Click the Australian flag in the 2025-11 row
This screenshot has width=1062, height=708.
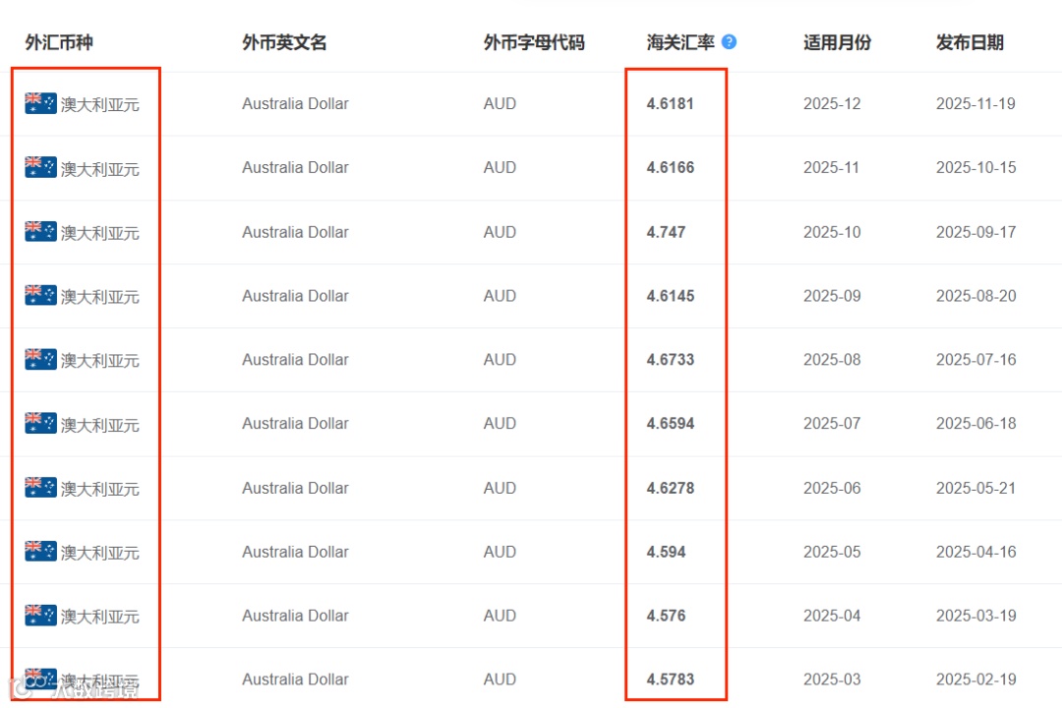click(x=40, y=167)
